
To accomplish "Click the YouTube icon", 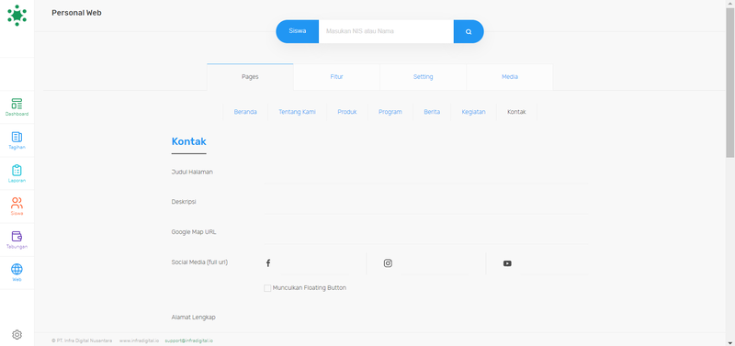I will pos(507,263).
